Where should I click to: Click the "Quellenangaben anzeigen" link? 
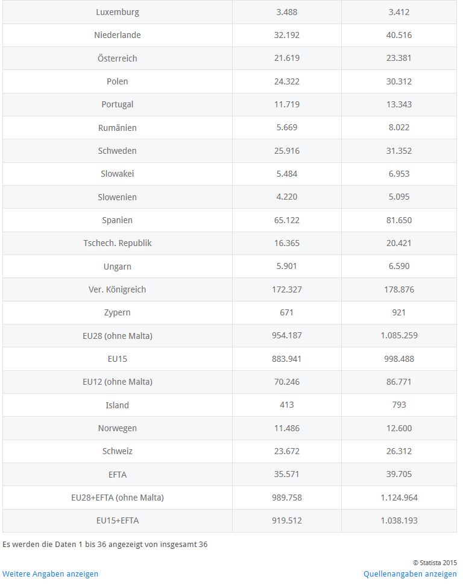pos(410,574)
